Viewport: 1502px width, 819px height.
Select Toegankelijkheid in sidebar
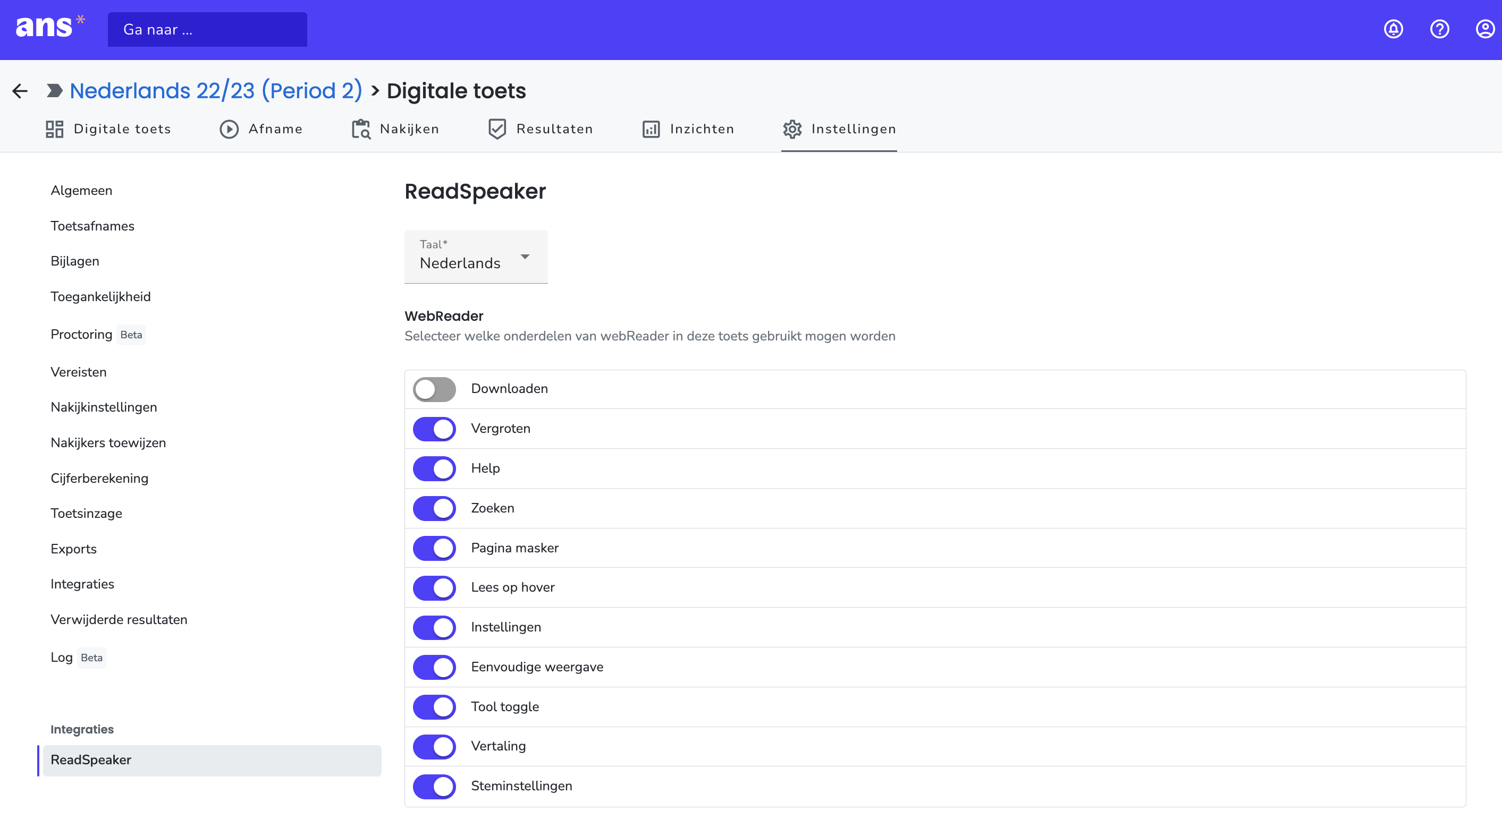(x=100, y=296)
